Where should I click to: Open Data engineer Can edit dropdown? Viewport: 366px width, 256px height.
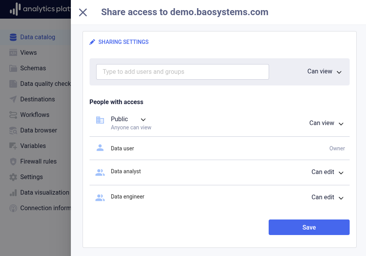[327, 197]
